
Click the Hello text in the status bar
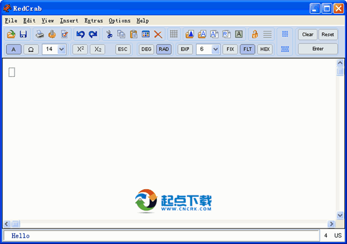pos(21,236)
